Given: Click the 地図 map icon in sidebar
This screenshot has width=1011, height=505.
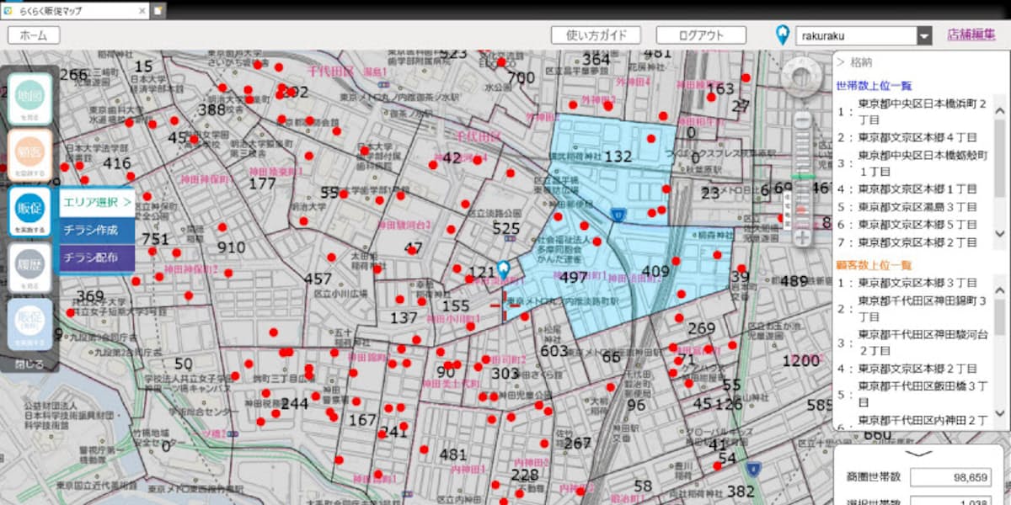Looking at the screenshot, I should [x=29, y=98].
